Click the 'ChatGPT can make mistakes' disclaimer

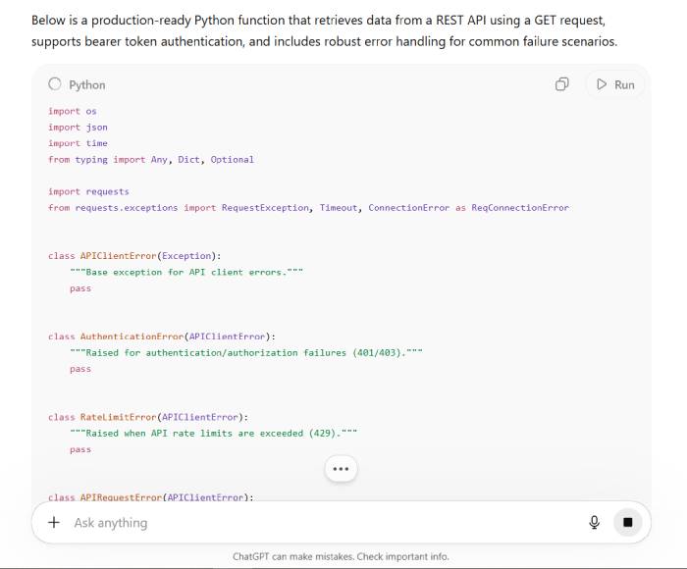click(341, 556)
